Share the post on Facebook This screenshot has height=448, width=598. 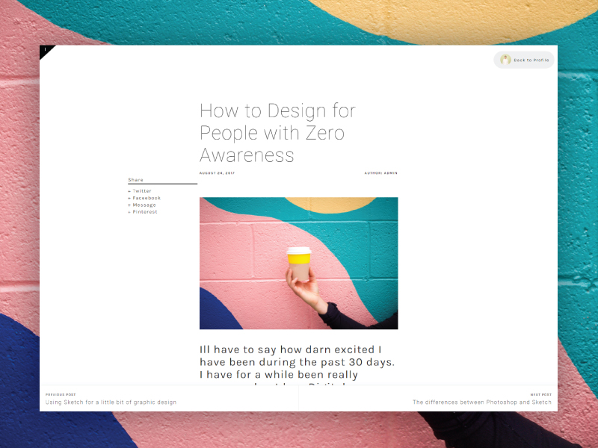click(x=147, y=198)
